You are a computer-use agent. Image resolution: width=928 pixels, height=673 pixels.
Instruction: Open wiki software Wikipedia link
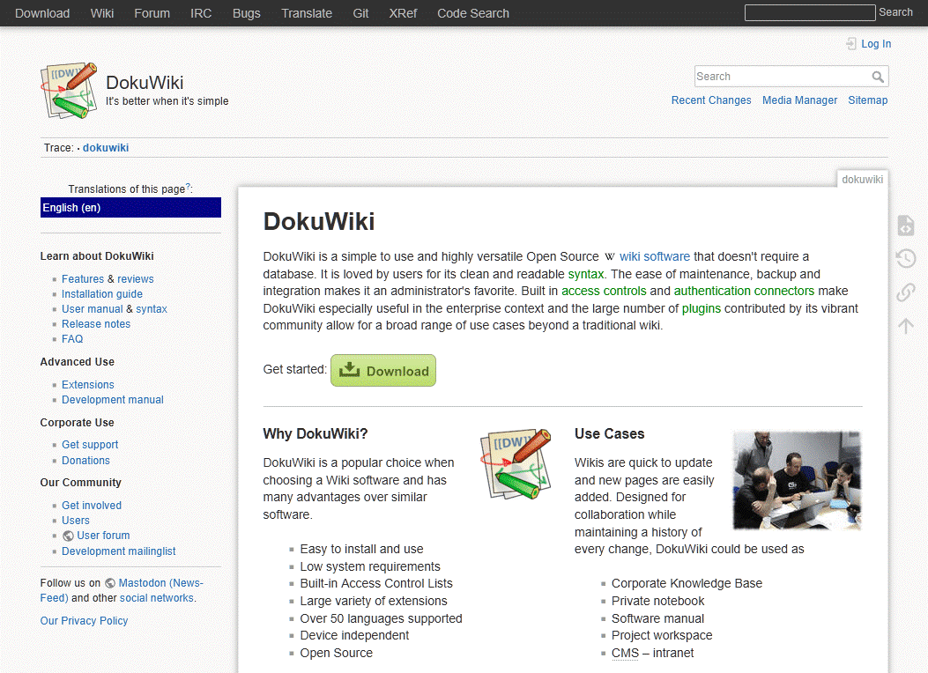655,257
